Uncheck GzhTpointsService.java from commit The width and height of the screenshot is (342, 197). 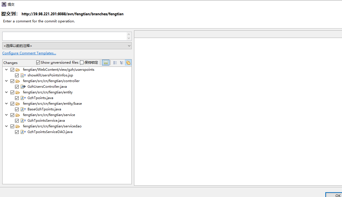[x=17, y=121]
